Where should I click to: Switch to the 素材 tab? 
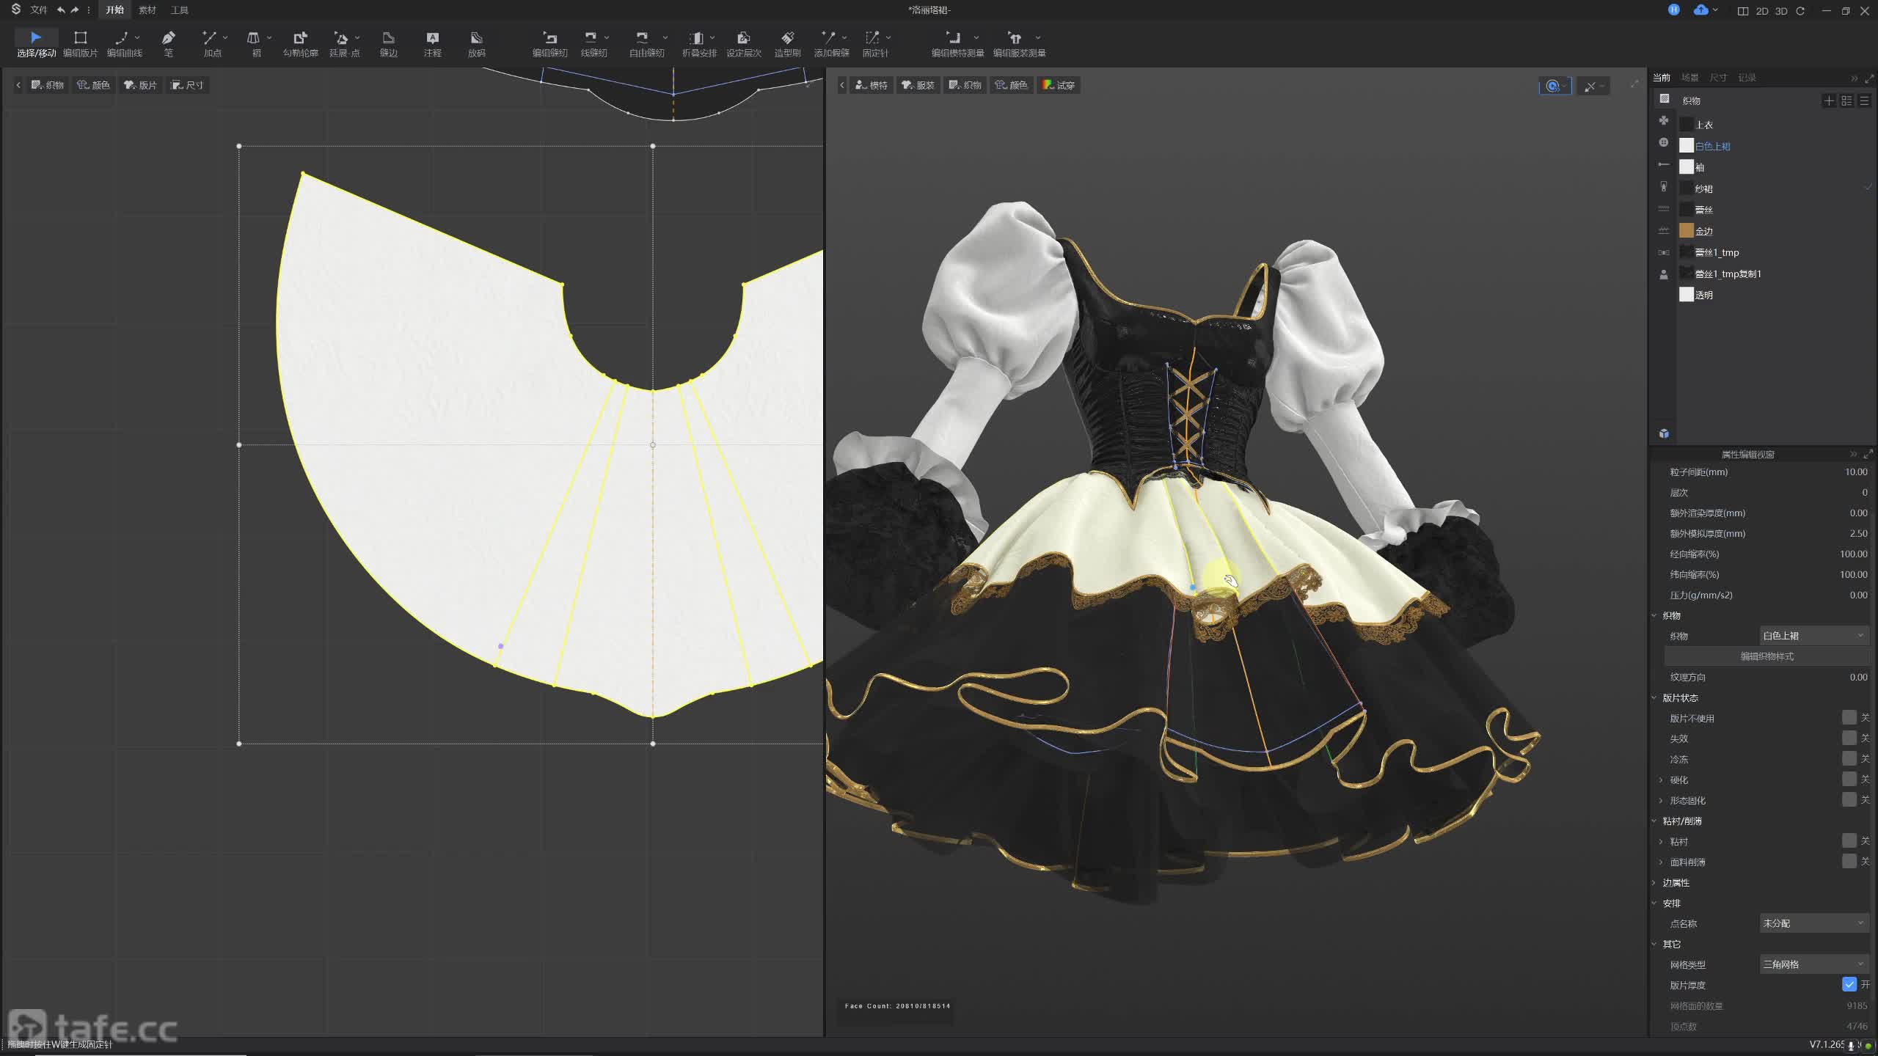point(147,10)
